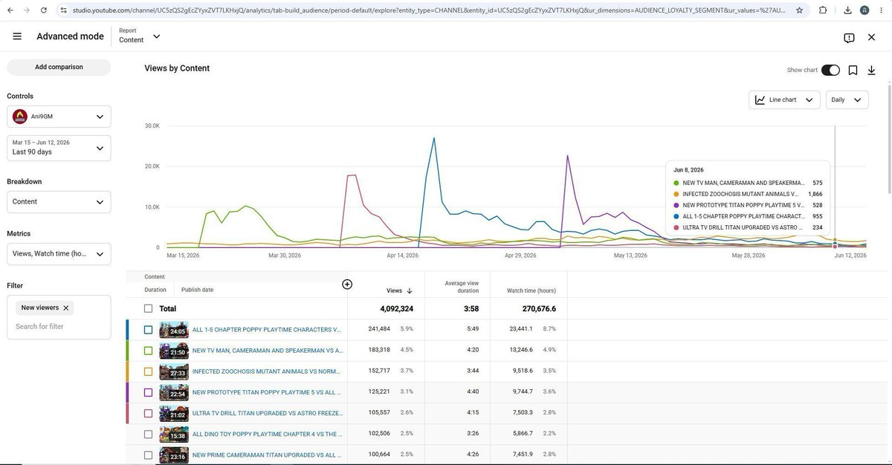Viewport: 892px width, 465px height.
Task: Click the Add comparison button
Action: 59,67
